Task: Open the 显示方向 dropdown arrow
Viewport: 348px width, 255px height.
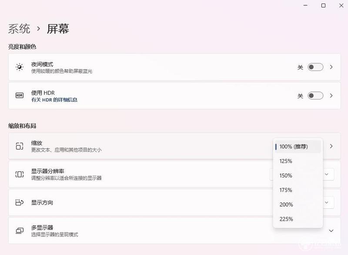Action: point(327,203)
